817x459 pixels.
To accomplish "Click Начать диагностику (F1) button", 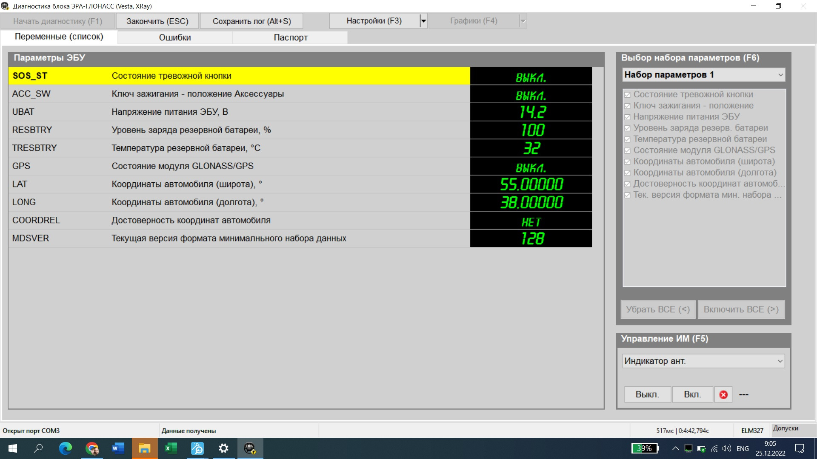I will tap(58, 21).
